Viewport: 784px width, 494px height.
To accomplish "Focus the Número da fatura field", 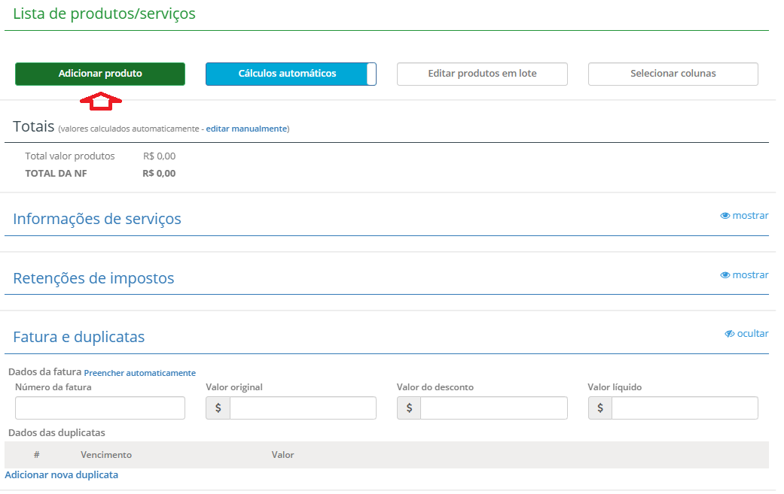I will [x=100, y=408].
